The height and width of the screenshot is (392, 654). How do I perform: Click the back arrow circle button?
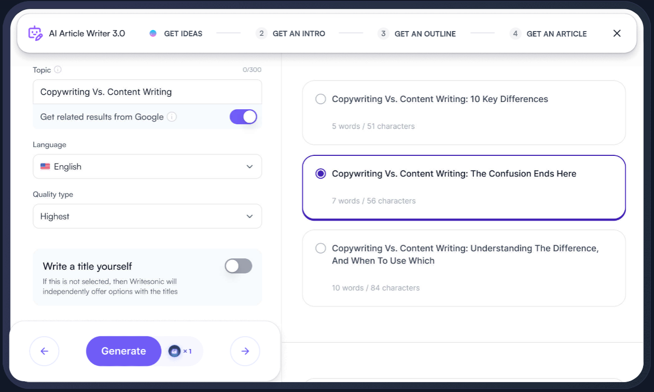coord(45,351)
